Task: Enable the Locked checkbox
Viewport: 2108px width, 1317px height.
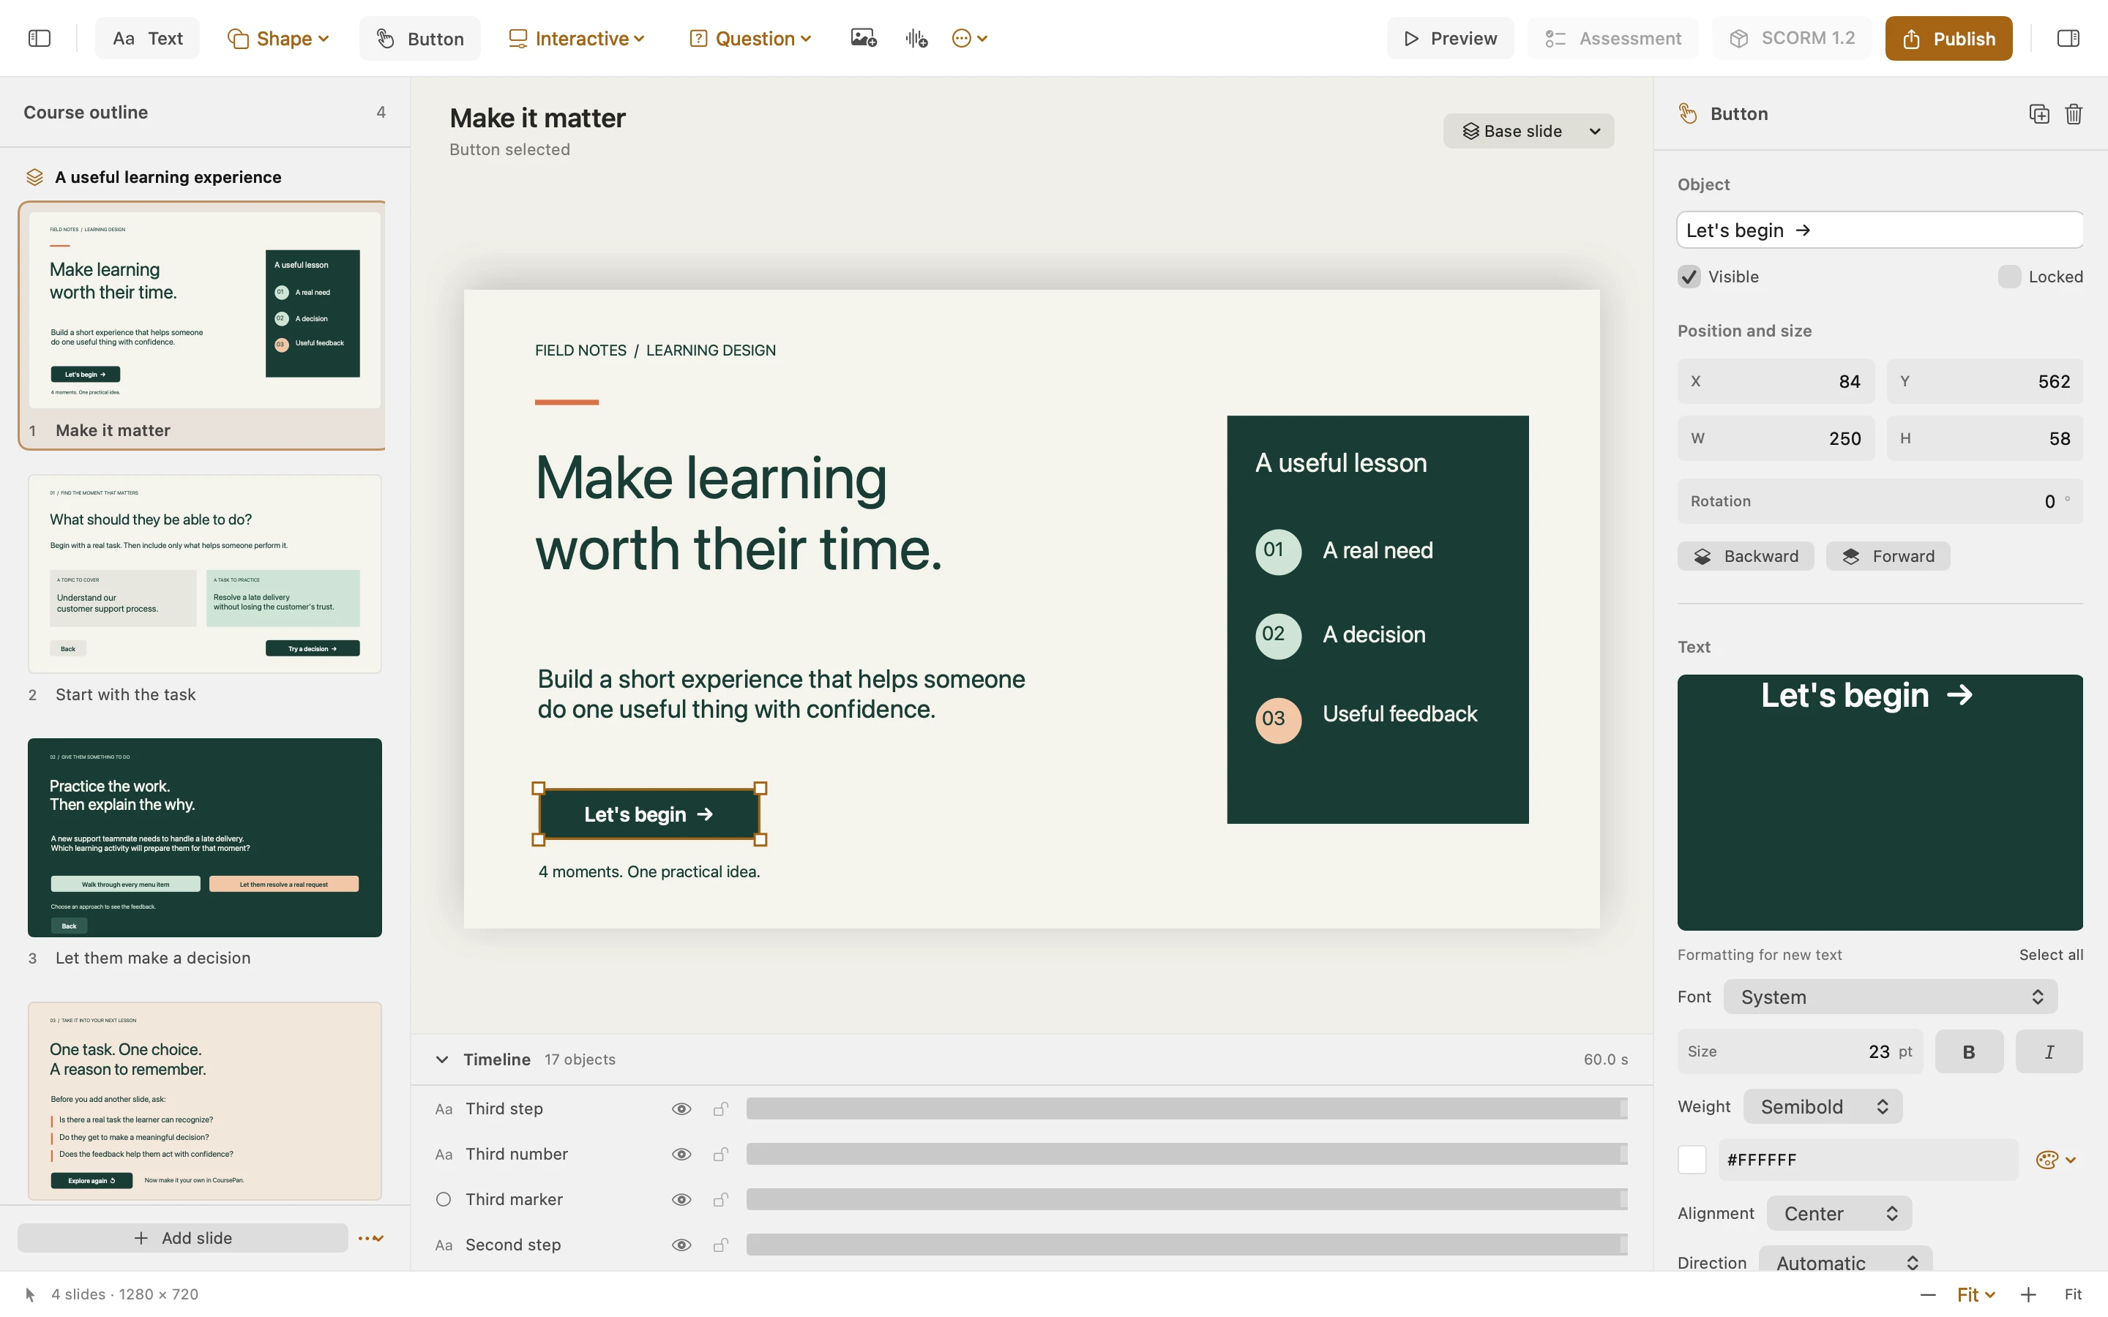Action: coord(2008,277)
